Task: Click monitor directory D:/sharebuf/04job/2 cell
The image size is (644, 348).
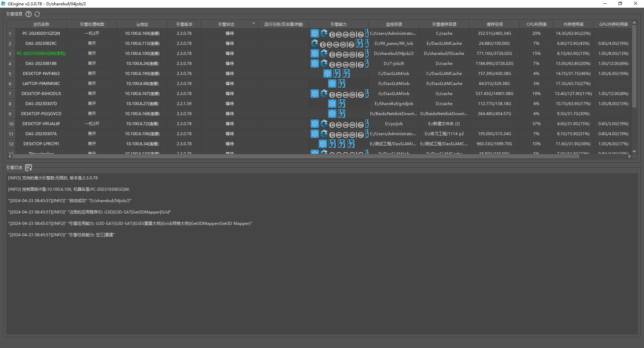Action: tap(394, 54)
